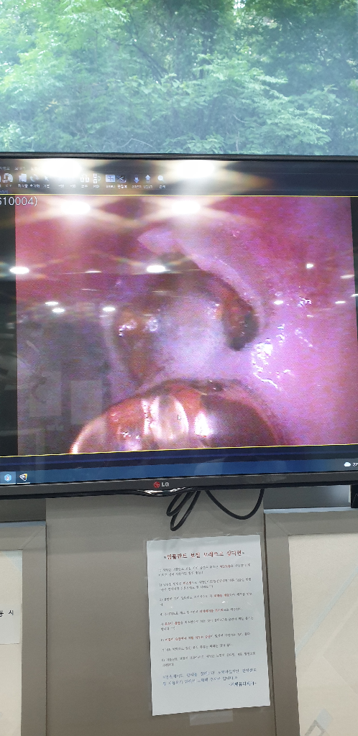Image resolution: width=358 pixels, height=736 pixels.
Task: Click the toolbar icon right of the padlock
Action: [96, 178]
